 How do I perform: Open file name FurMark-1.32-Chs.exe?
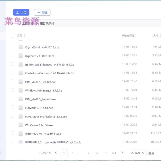(39, 108)
